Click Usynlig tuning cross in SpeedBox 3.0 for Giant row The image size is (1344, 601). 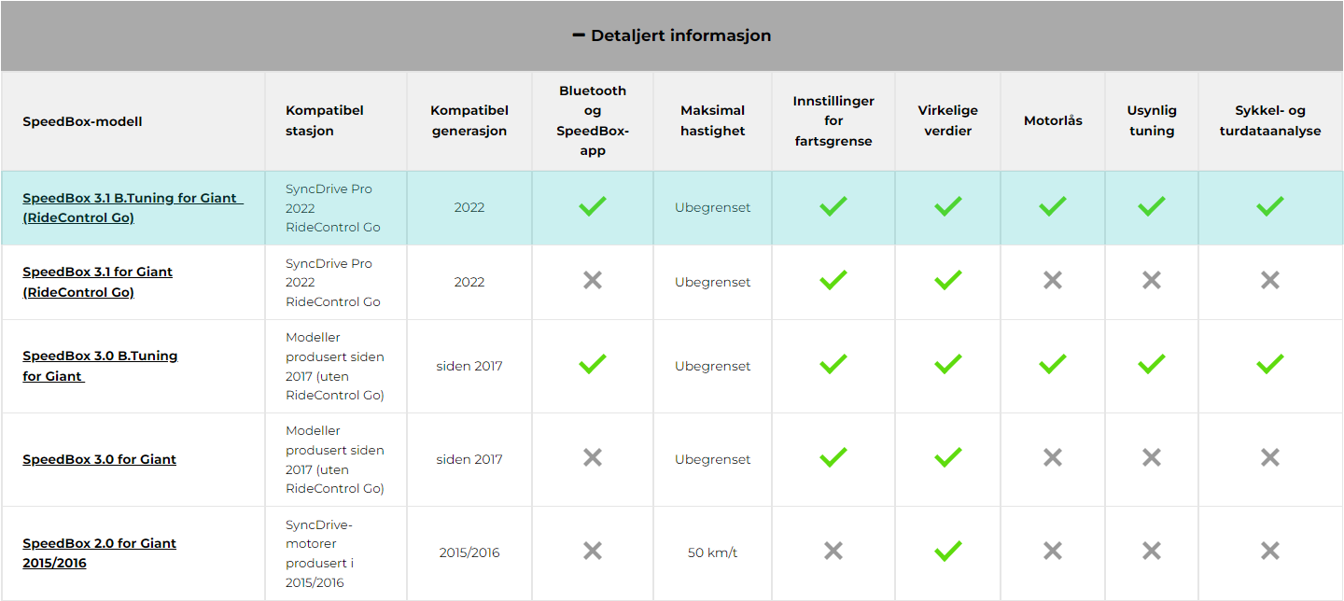coord(1152,457)
